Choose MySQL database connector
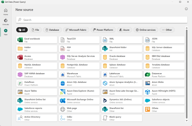This screenshot has height=126, width=192. [37, 66]
